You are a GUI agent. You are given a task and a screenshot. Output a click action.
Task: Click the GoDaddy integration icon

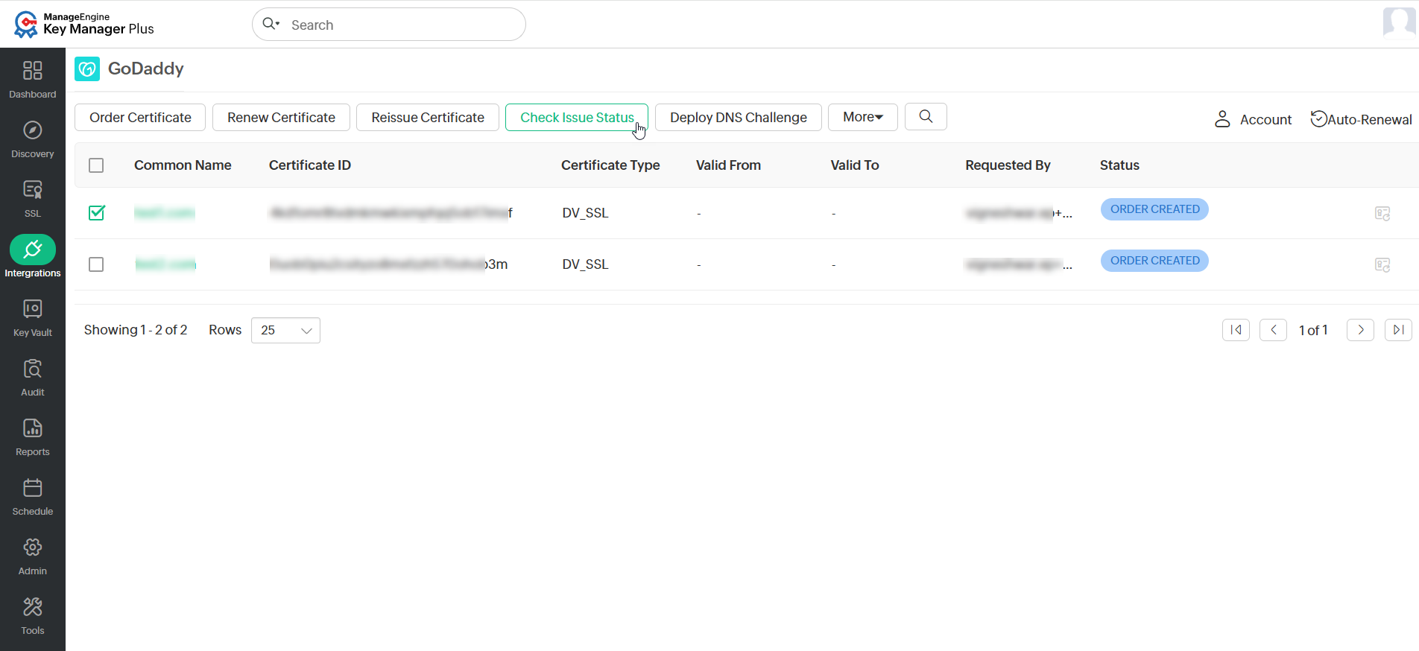(87, 69)
